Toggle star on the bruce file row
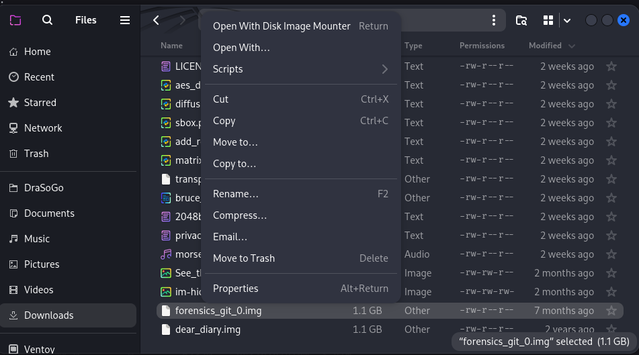Image resolution: width=639 pixels, height=355 pixels. [x=611, y=198]
